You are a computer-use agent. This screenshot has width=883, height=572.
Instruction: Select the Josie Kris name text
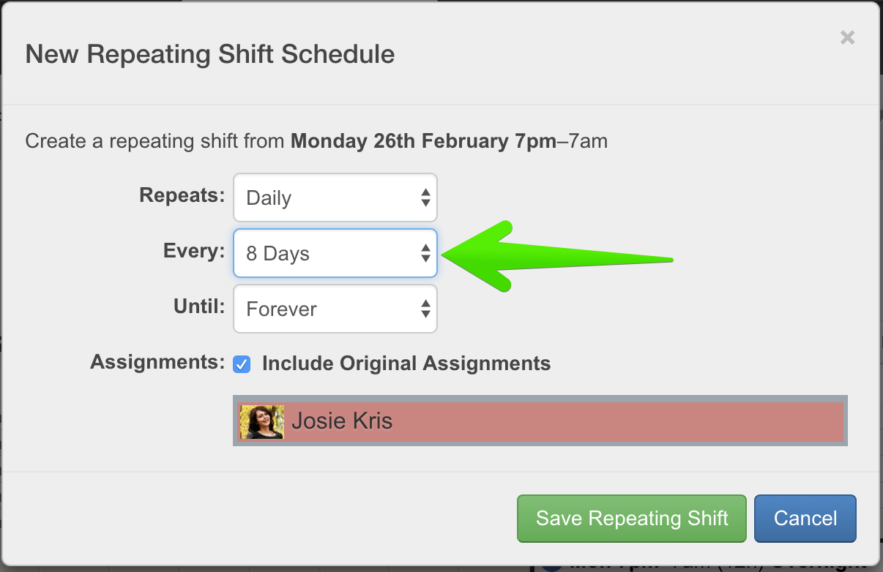(x=342, y=421)
